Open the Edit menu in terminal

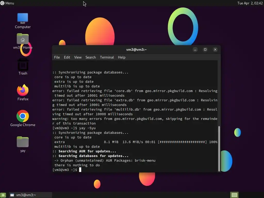[x=67, y=57]
